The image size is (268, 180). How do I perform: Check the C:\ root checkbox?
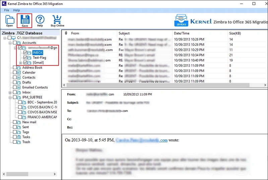10,37
